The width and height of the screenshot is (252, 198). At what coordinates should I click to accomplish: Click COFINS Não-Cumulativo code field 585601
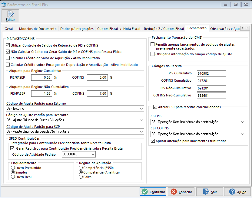pyautogui.click(x=211, y=96)
